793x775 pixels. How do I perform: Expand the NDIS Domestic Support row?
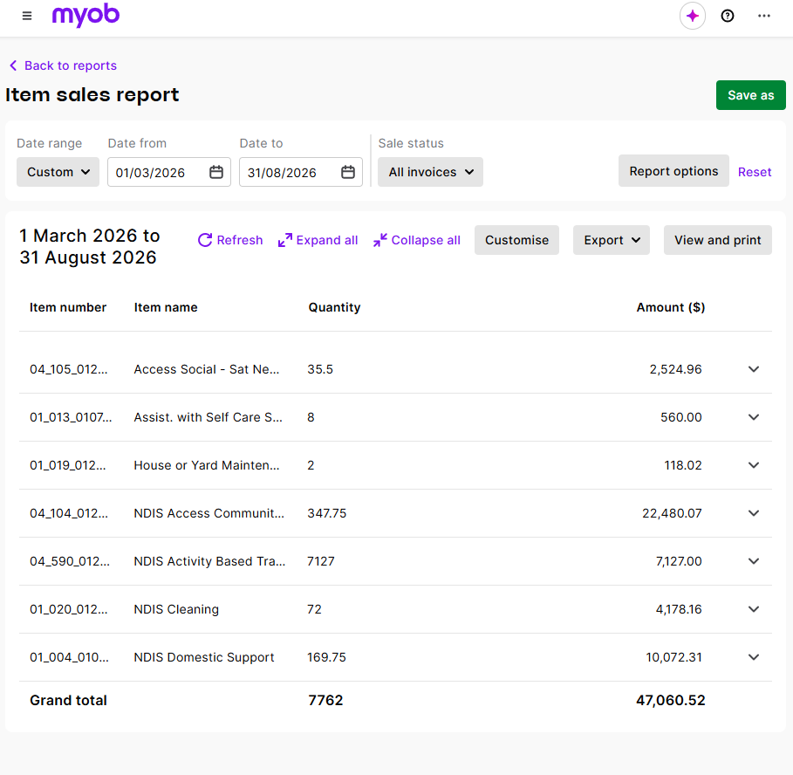754,658
